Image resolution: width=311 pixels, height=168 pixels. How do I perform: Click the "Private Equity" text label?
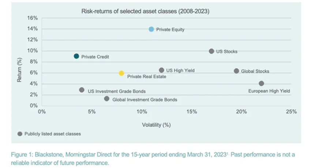[170, 30]
